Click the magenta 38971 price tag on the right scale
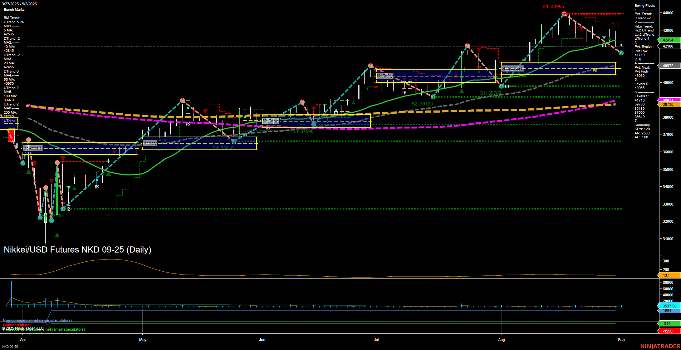Screen dimensions: 681x350 coord(667,100)
